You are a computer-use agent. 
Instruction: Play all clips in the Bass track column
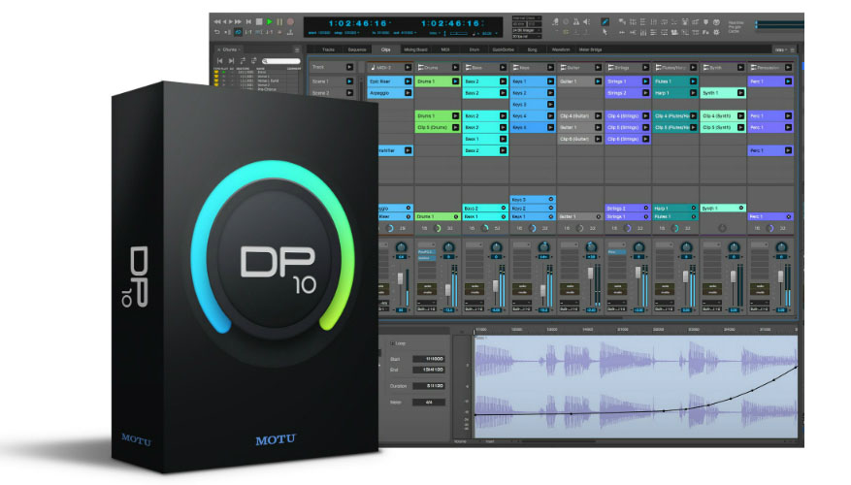[503, 68]
